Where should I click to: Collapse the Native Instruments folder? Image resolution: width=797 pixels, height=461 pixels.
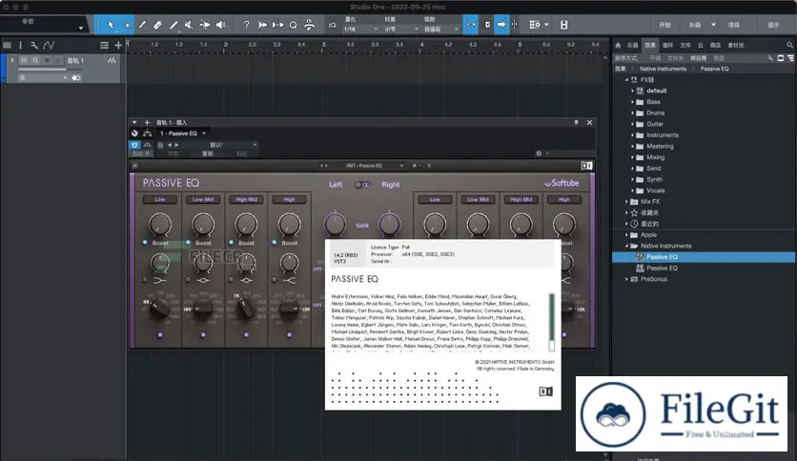[626, 246]
